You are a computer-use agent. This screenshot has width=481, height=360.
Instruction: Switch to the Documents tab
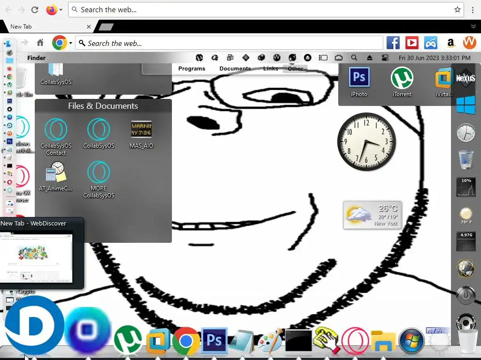tap(235, 68)
